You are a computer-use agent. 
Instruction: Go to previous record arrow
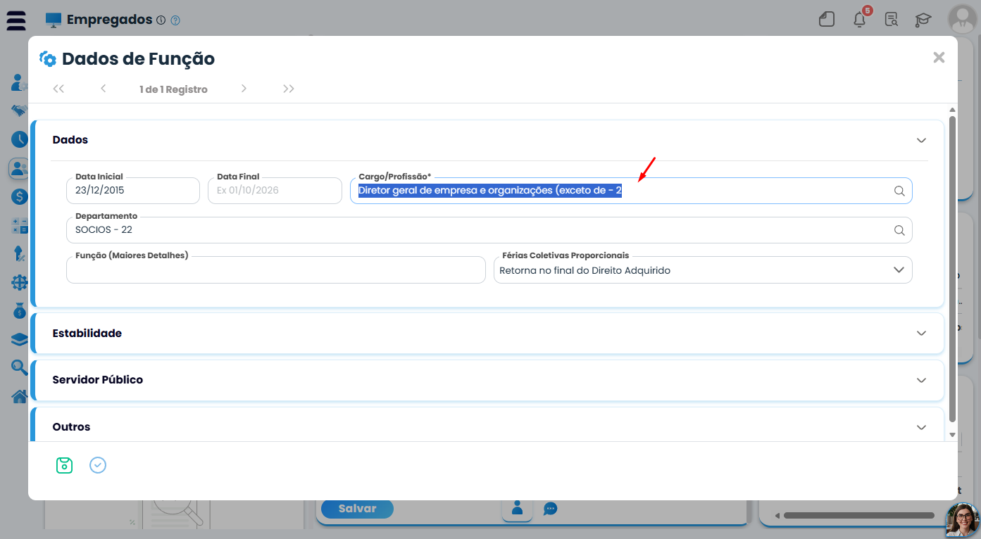tap(104, 89)
